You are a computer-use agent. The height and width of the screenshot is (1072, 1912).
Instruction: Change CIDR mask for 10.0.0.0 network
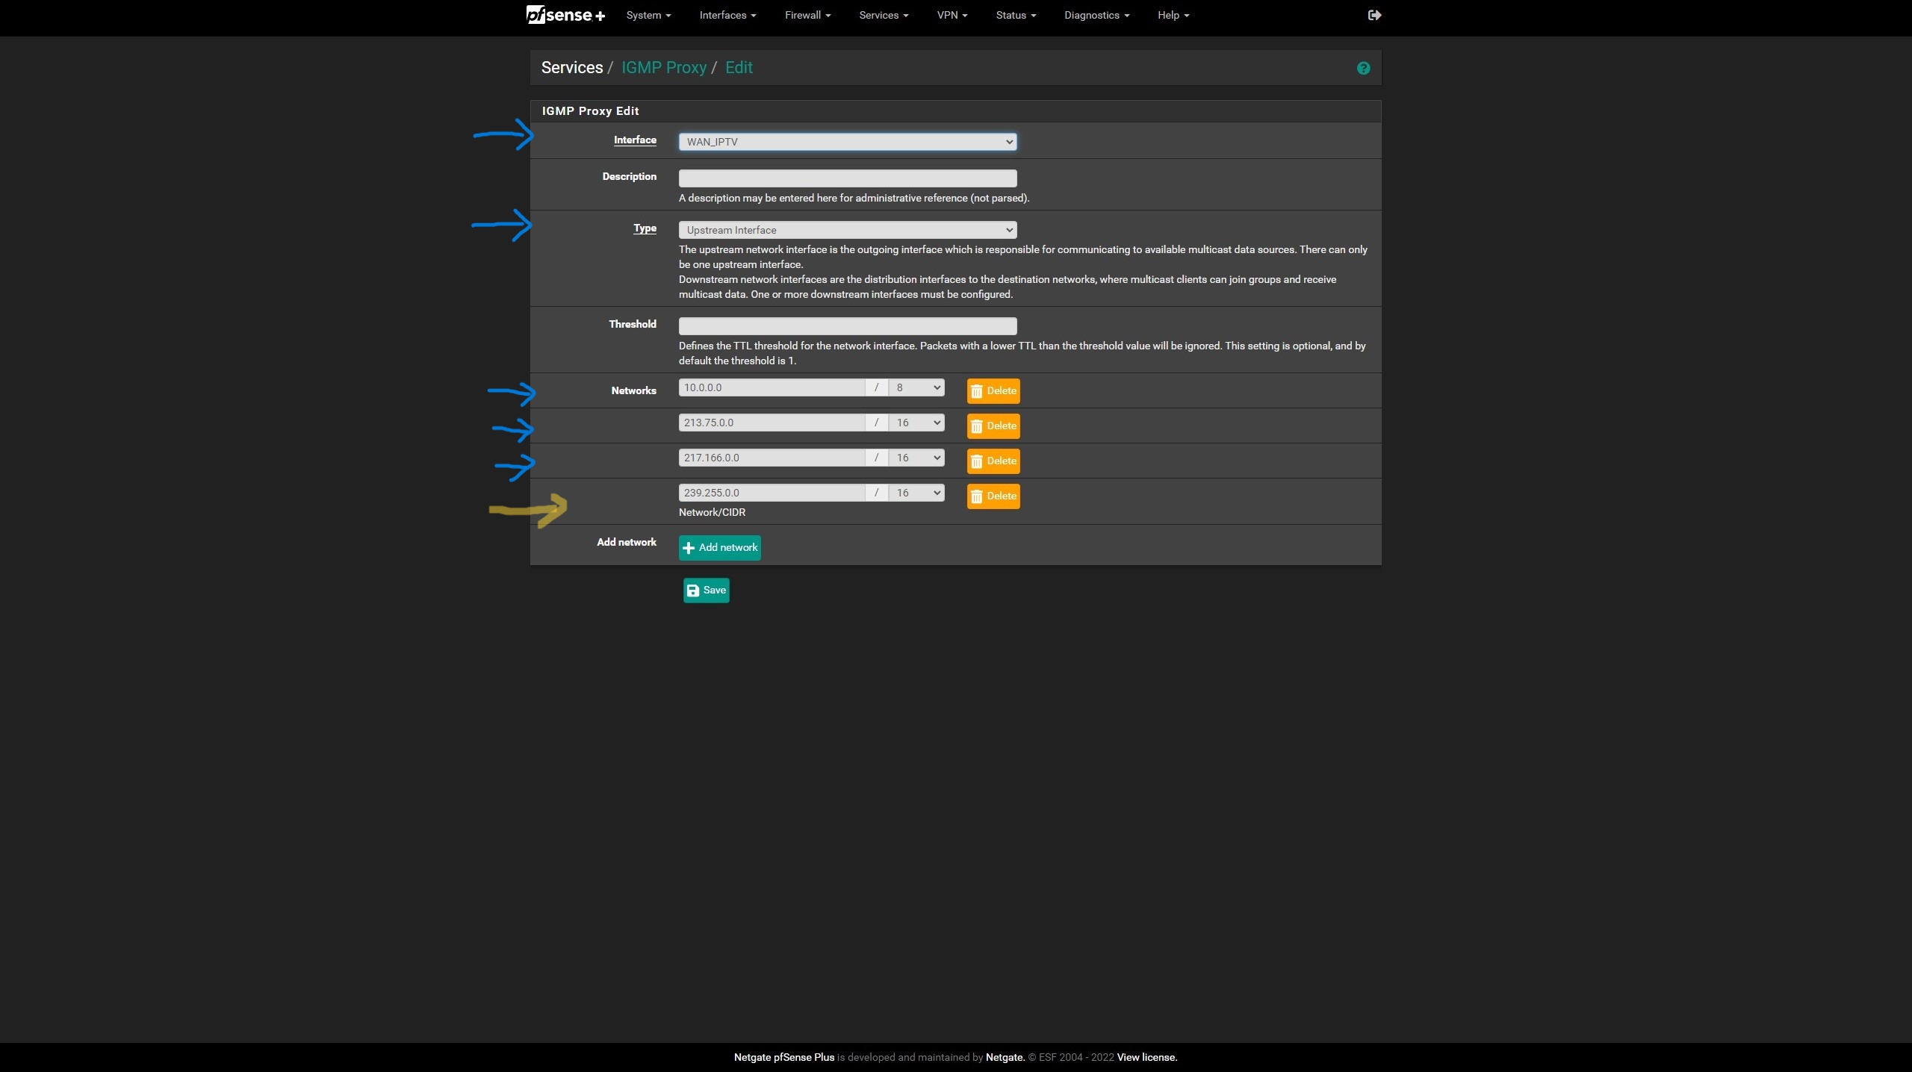point(916,387)
